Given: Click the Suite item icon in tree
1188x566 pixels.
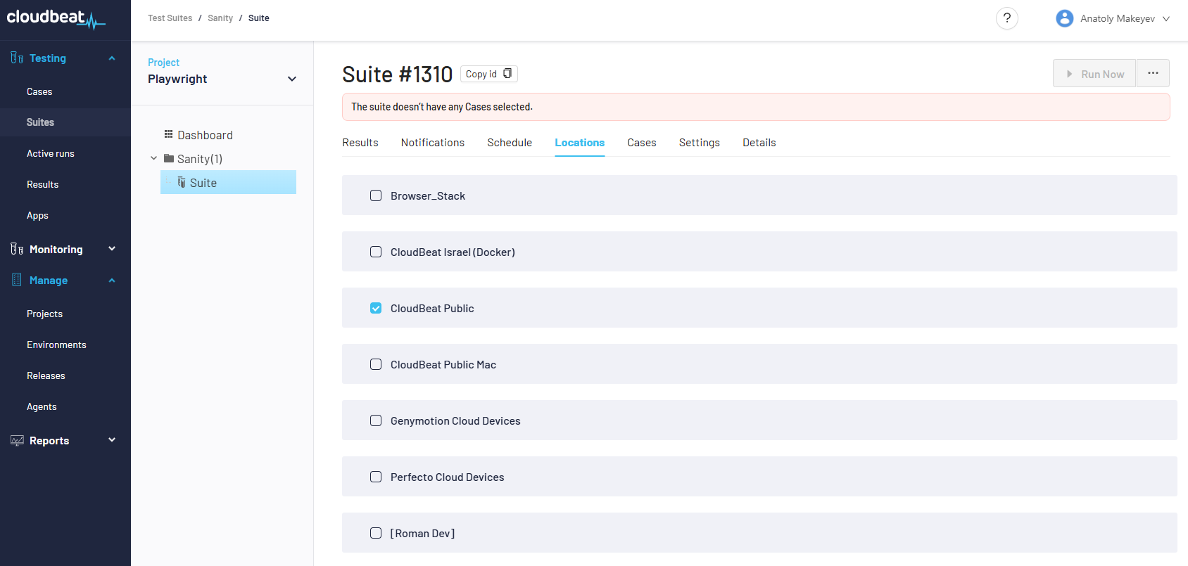Looking at the screenshot, I should [x=182, y=182].
